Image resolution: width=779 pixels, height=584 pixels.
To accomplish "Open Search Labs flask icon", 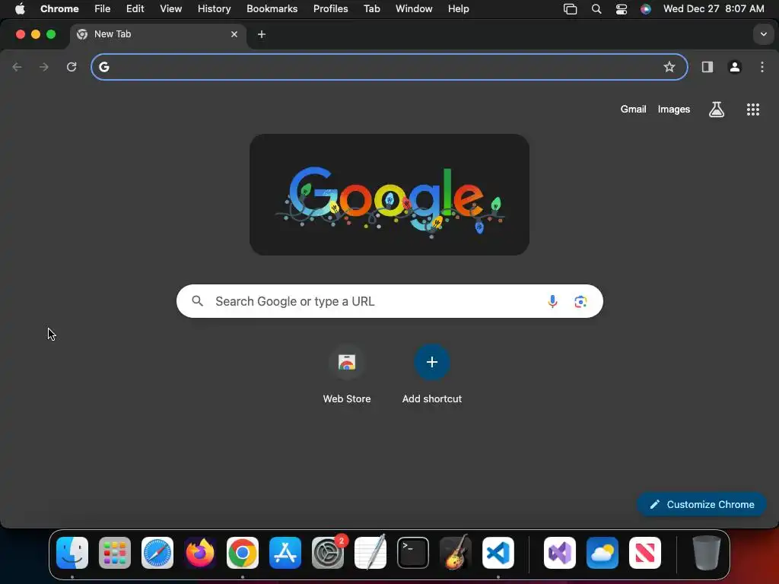I will click(716, 109).
